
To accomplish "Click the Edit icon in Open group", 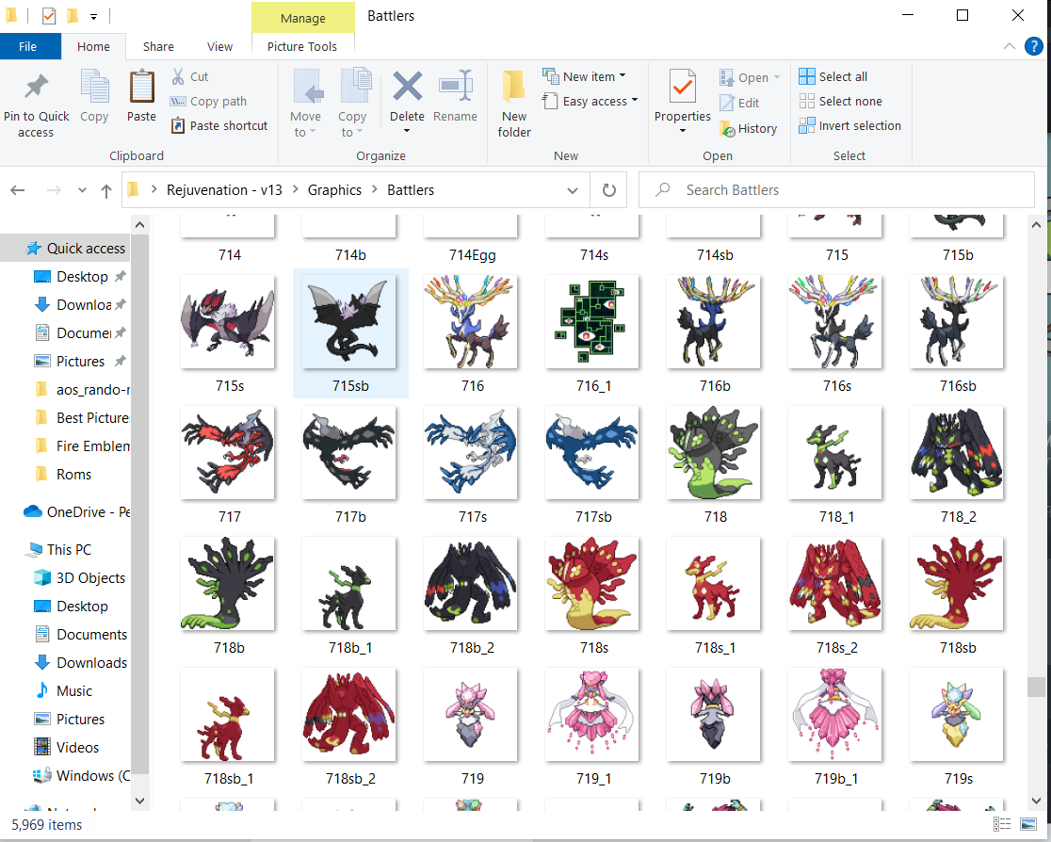I will point(727,103).
